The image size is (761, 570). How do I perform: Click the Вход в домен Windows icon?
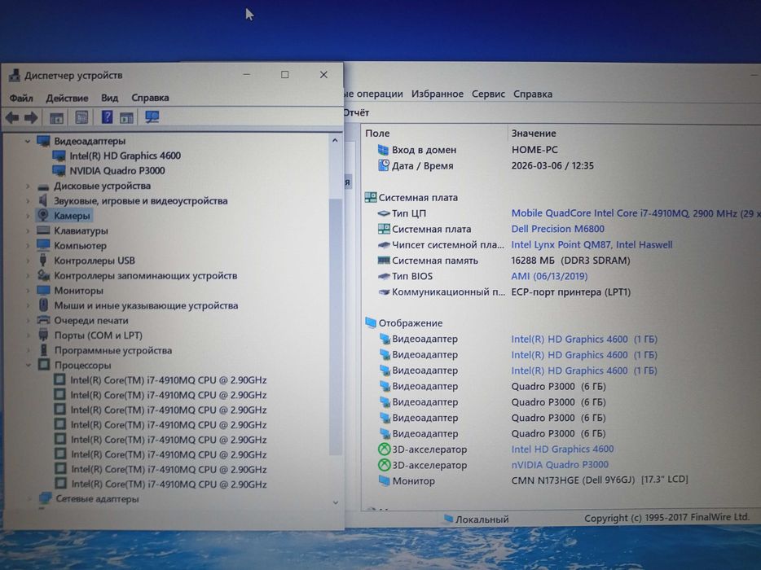(x=384, y=150)
